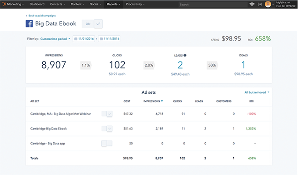Click the 2.0% conversion rate badge

[x=149, y=65]
